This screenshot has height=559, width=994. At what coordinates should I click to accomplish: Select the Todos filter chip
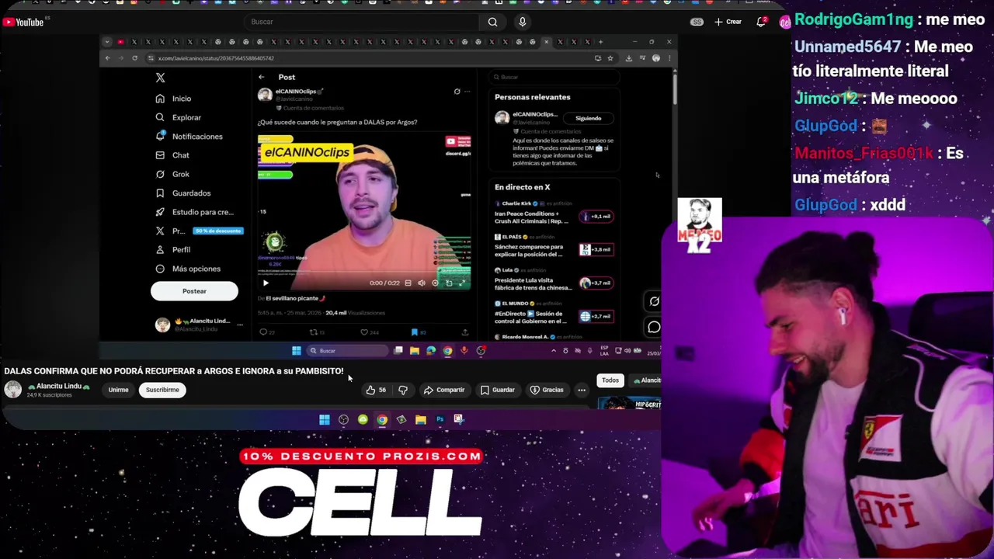[610, 380]
